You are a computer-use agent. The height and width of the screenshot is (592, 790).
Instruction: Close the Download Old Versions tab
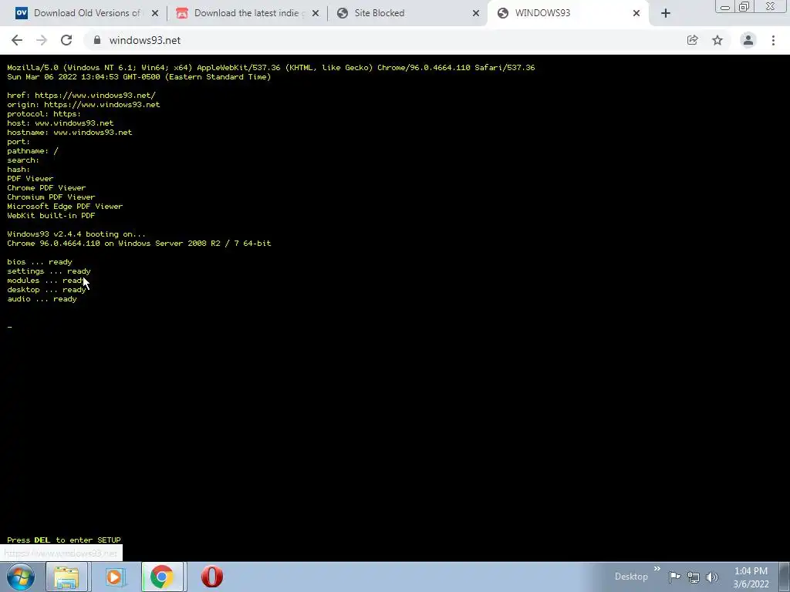coord(155,13)
